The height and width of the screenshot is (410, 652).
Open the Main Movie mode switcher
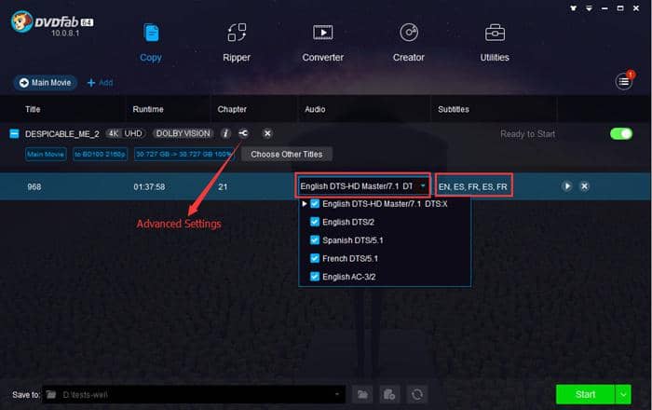46,83
